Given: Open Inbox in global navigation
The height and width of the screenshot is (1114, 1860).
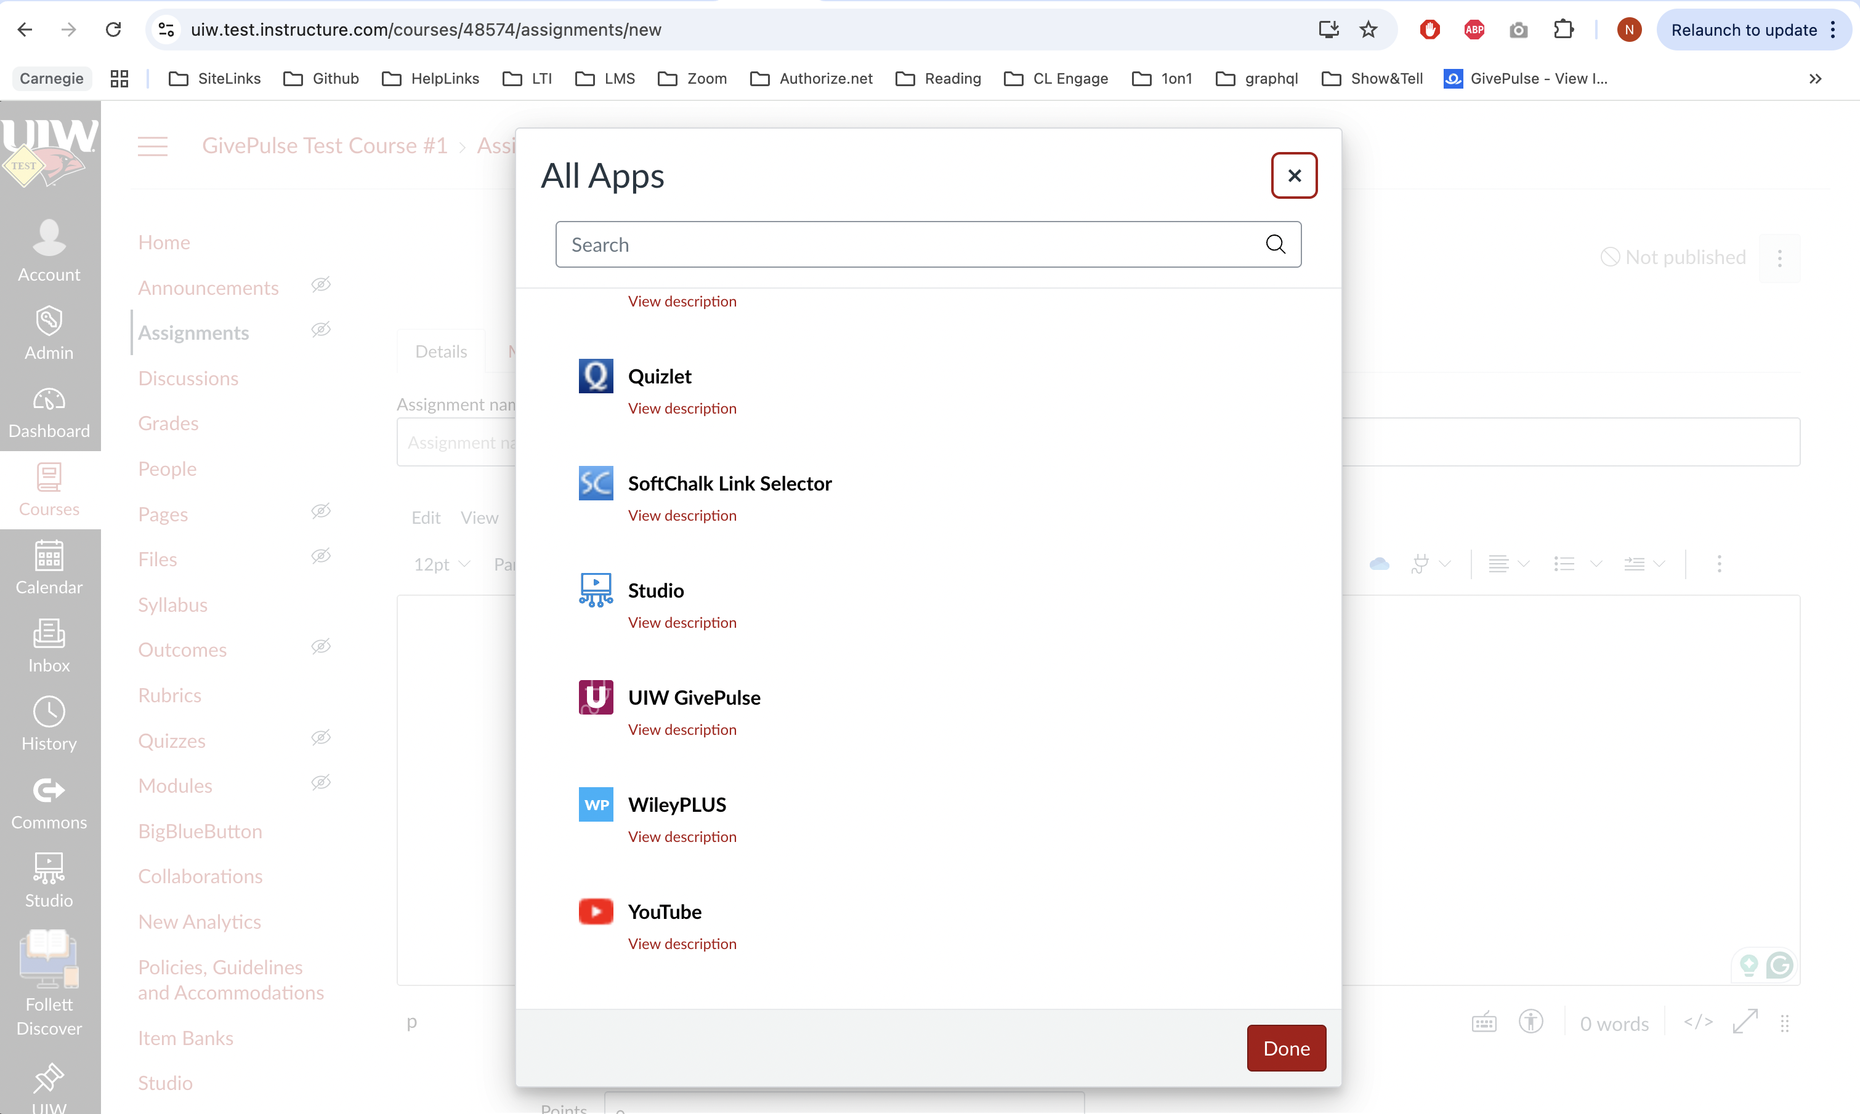Looking at the screenshot, I should [50, 646].
